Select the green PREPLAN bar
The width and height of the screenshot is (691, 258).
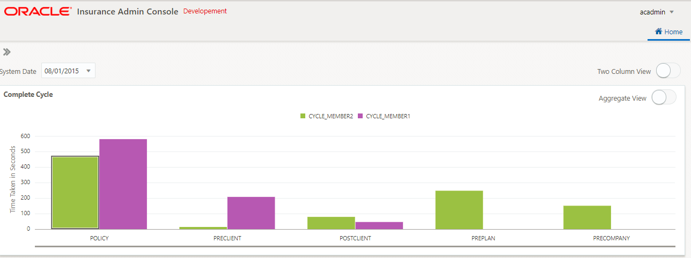point(459,210)
